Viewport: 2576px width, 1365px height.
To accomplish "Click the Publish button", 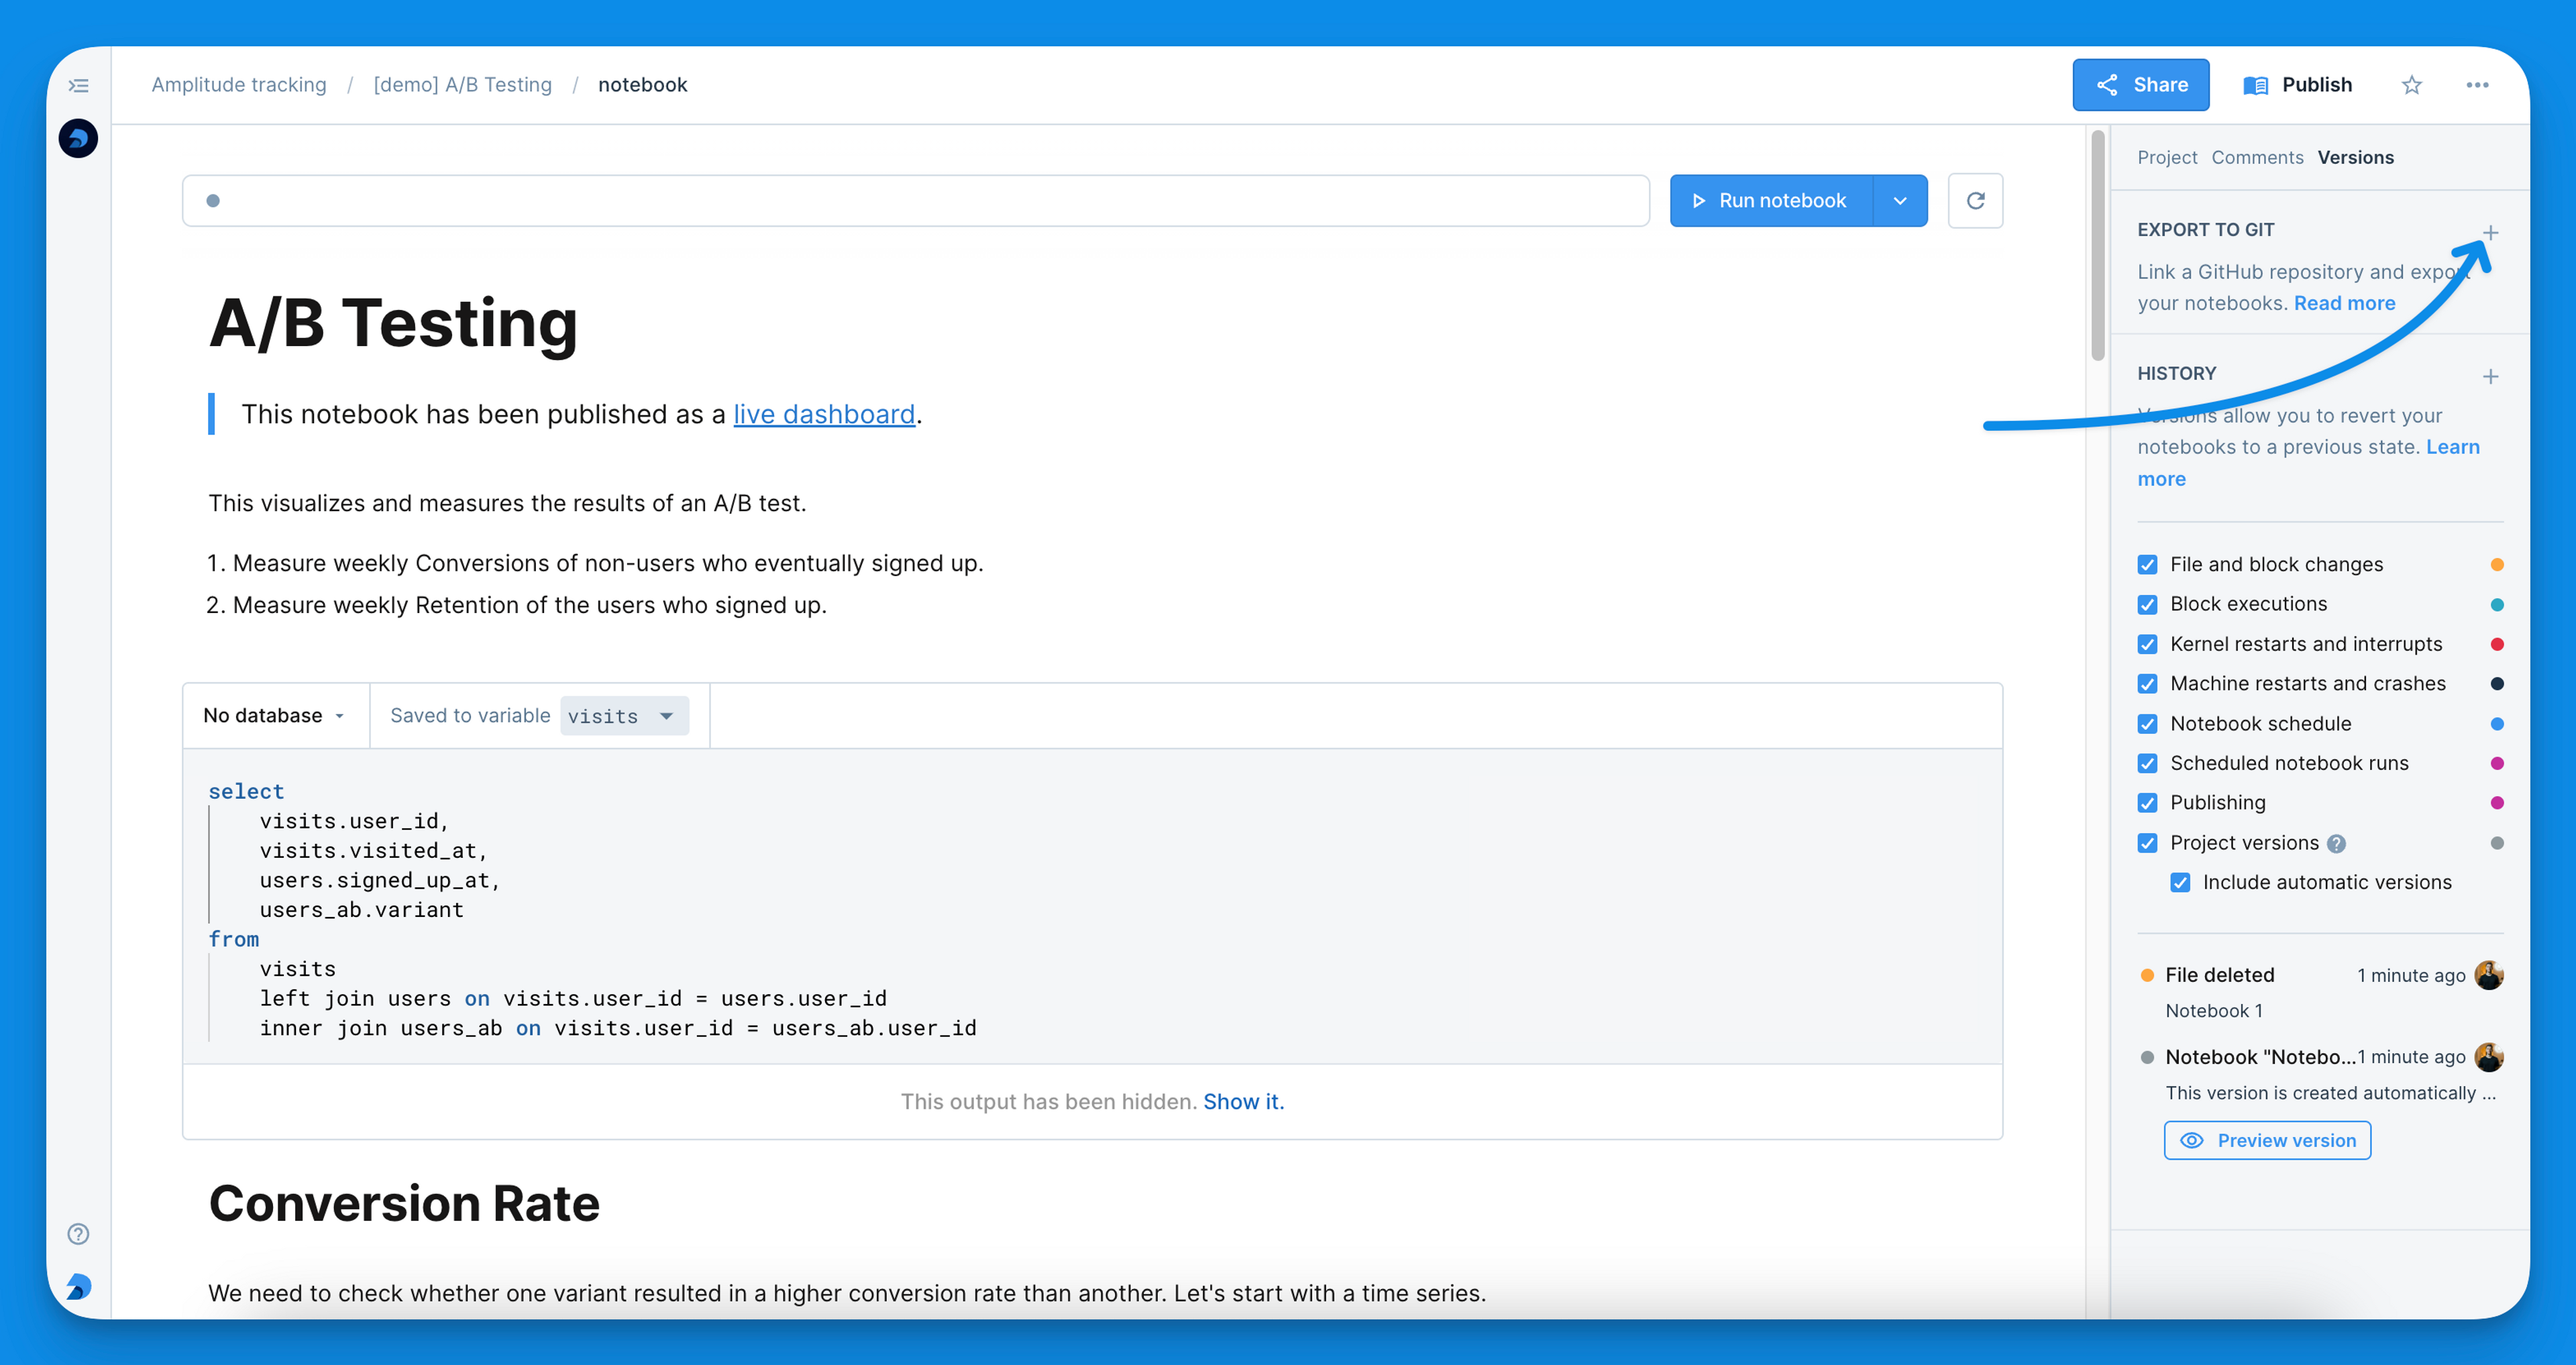I will click(2298, 85).
